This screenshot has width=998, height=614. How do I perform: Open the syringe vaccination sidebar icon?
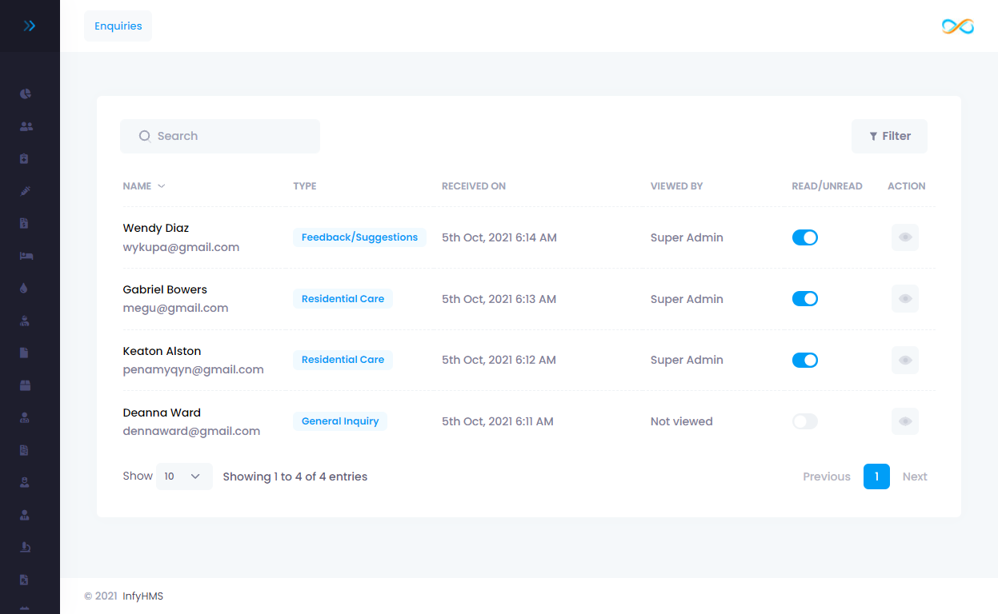(x=26, y=191)
